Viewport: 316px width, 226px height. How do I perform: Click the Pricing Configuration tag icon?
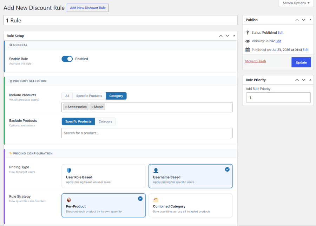(11, 153)
